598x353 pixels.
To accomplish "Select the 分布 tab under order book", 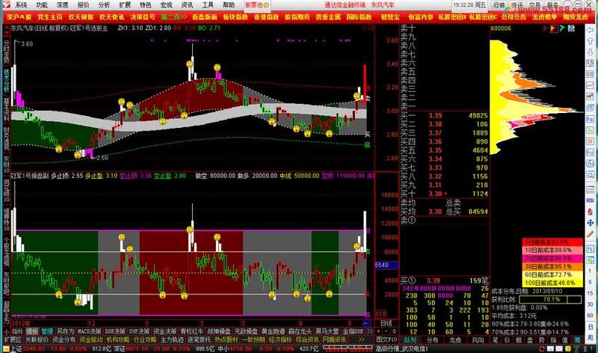I will pos(432,340).
